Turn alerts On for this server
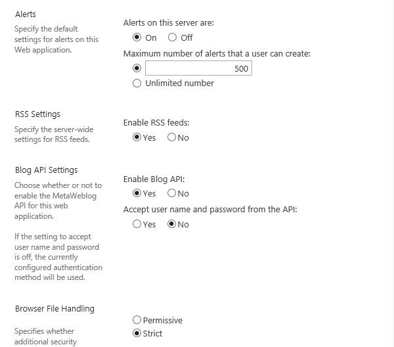This screenshot has height=347, width=394. (x=137, y=37)
